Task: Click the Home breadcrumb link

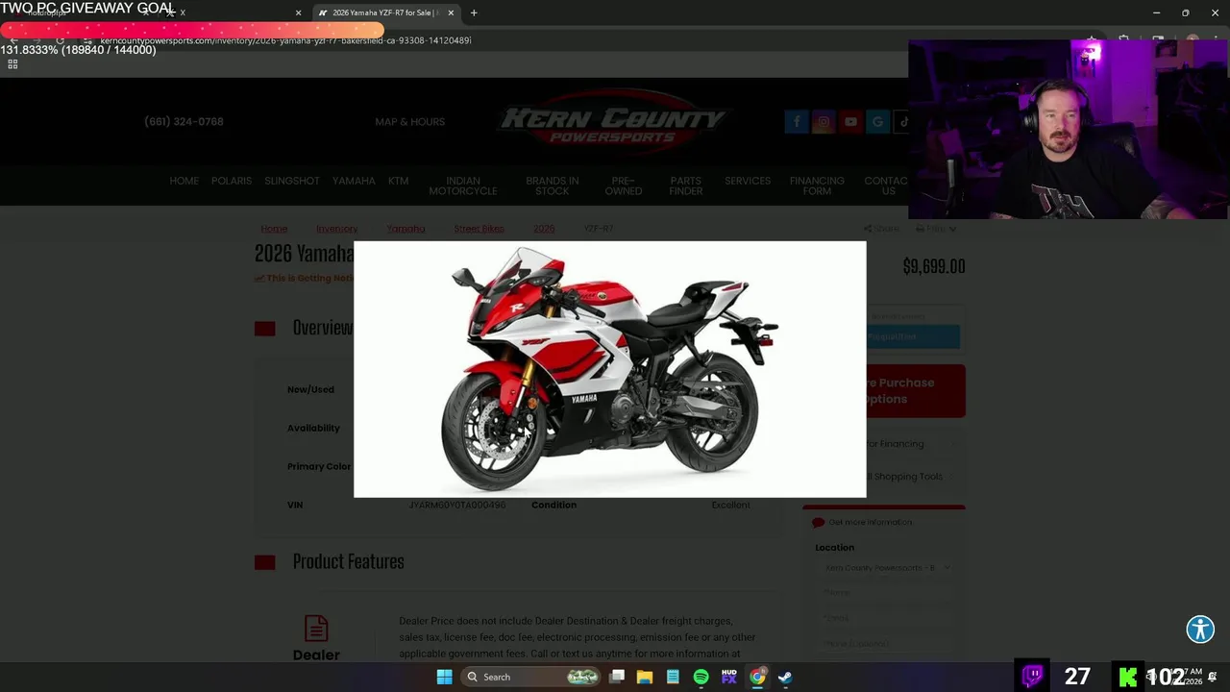Action: coord(274,229)
